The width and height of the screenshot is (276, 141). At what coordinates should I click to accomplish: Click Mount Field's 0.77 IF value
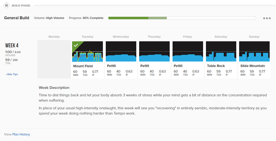95,72
